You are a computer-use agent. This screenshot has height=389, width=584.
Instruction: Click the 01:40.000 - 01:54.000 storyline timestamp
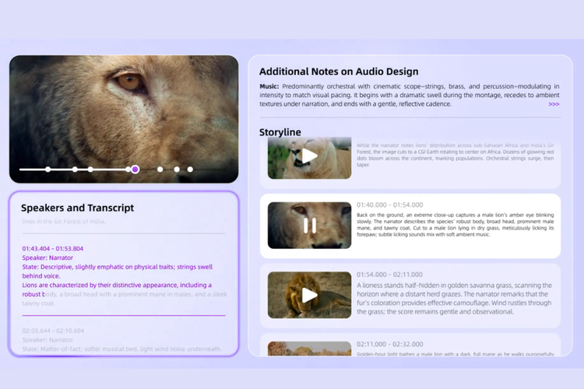point(389,205)
